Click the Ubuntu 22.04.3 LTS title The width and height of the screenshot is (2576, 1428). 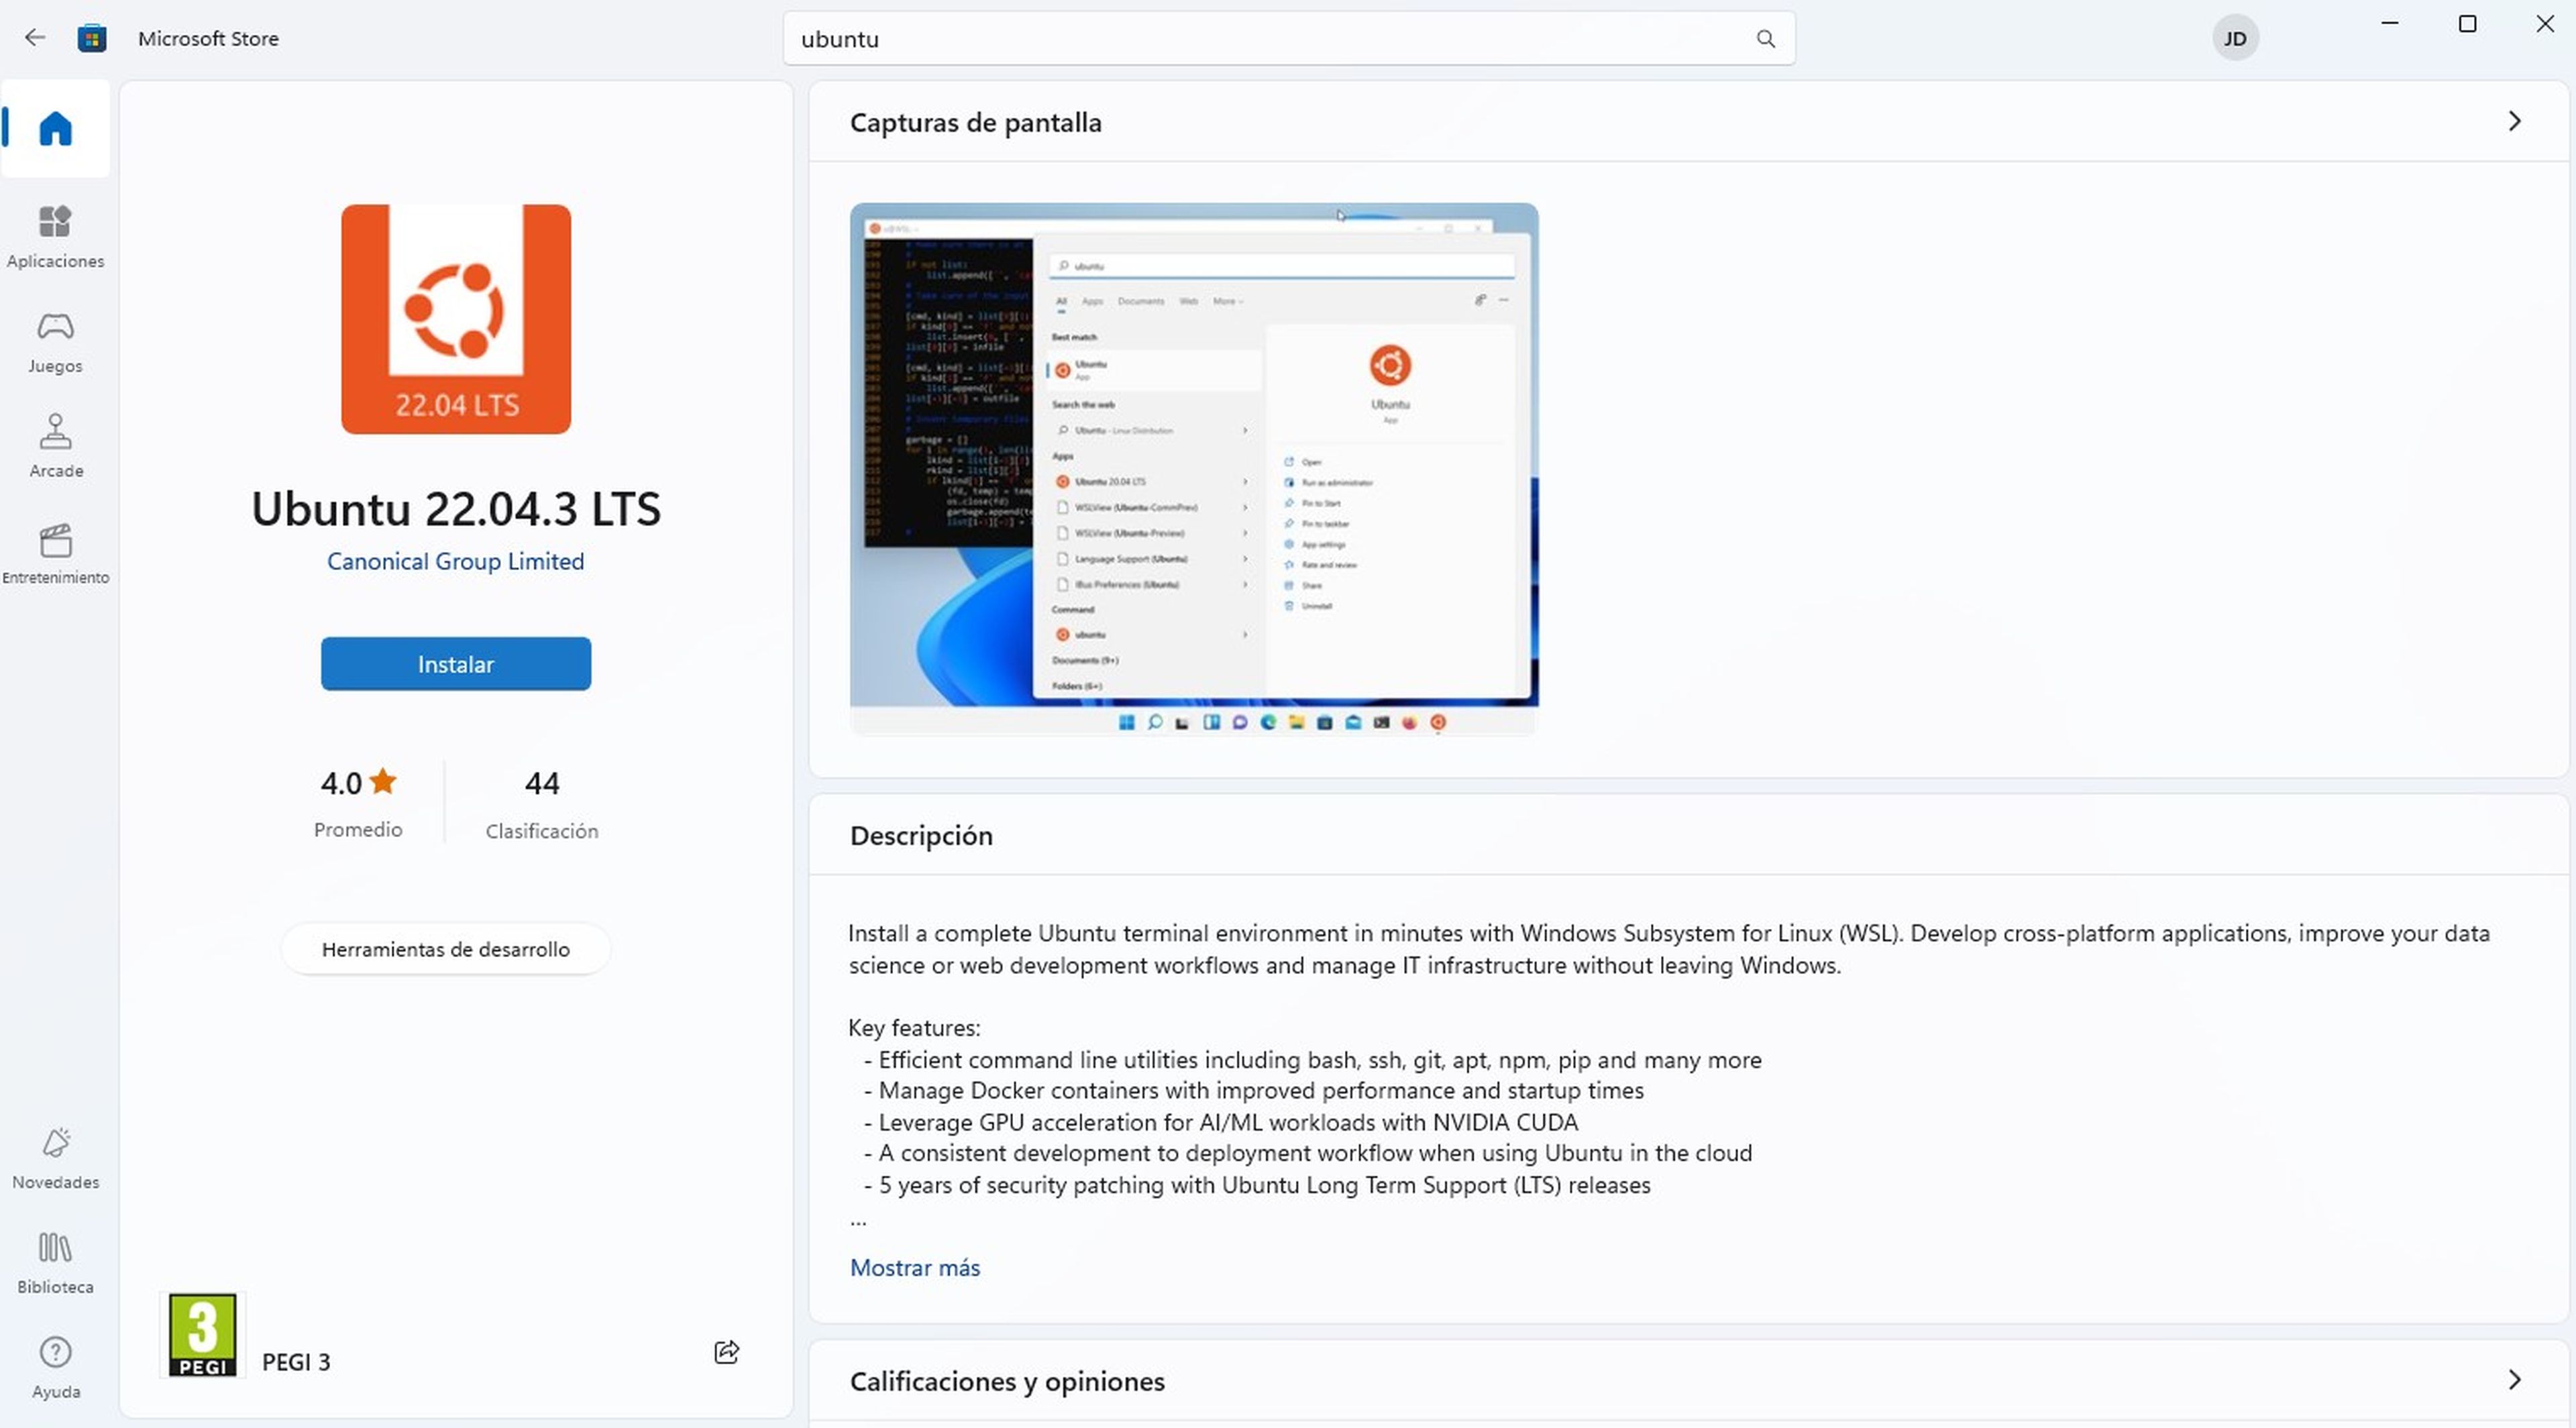[x=456, y=508]
